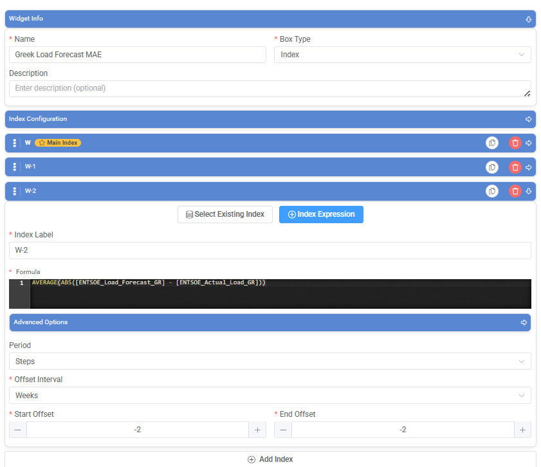Open Offset Interval dropdown showing Weeks
The image size is (541, 467).
coord(270,395)
